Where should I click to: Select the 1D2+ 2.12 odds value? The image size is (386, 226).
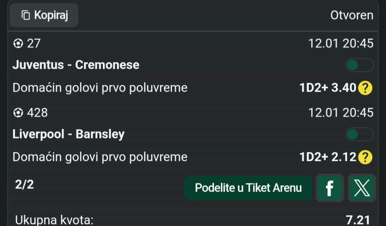(328, 157)
